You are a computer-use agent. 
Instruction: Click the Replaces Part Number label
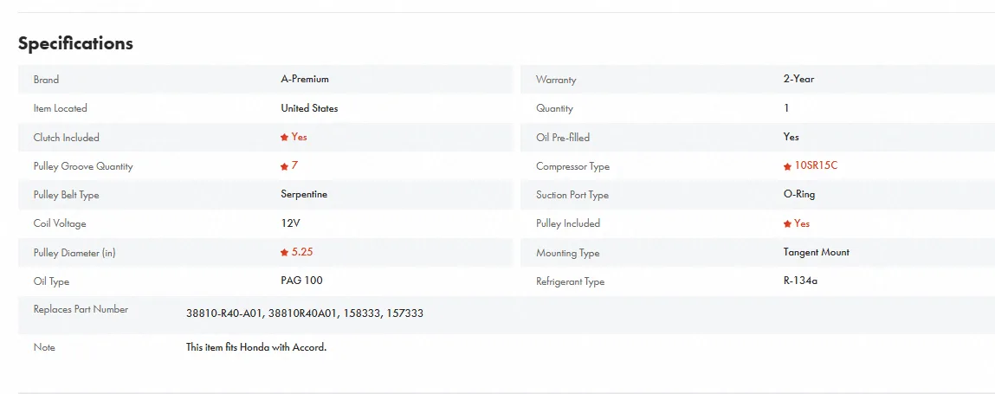point(81,309)
